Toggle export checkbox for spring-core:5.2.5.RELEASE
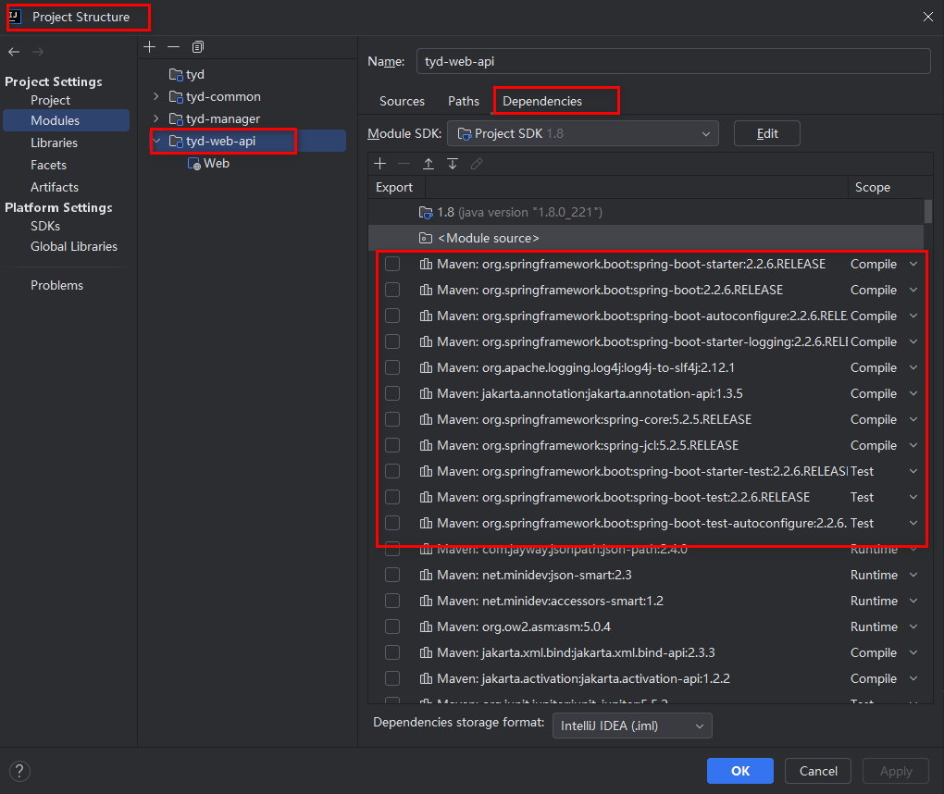944x794 pixels. click(x=392, y=419)
